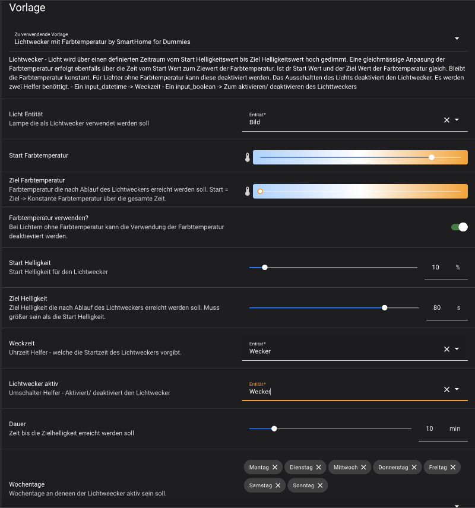Image resolution: width=475 pixels, height=508 pixels.
Task: Click the Start Helligkeit slider knob
Action: pyautogui.click(x=265, y=267)
